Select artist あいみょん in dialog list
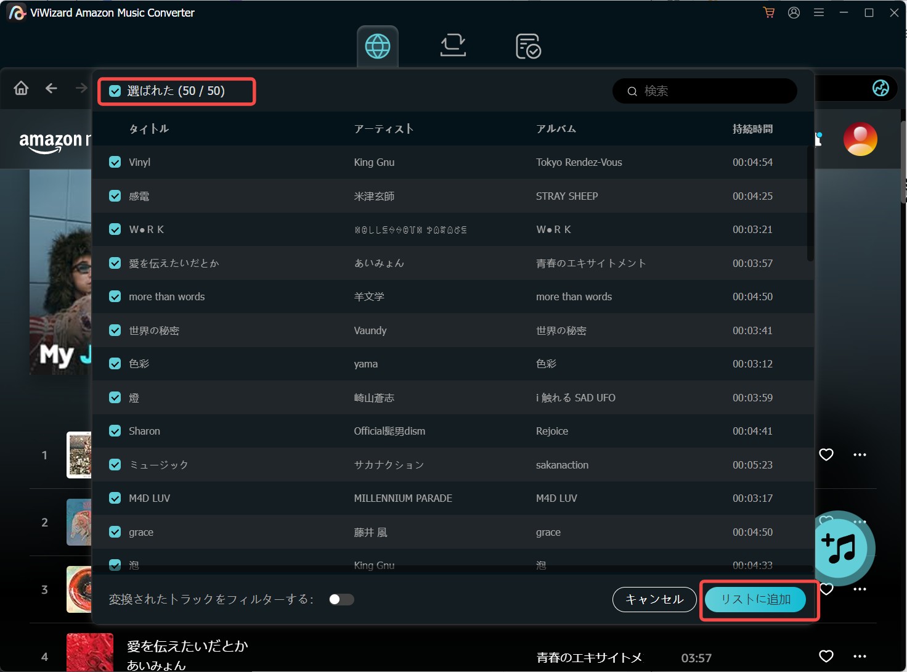Image resolution: width=907 pixels, height=672 pixels. (379, 263)
